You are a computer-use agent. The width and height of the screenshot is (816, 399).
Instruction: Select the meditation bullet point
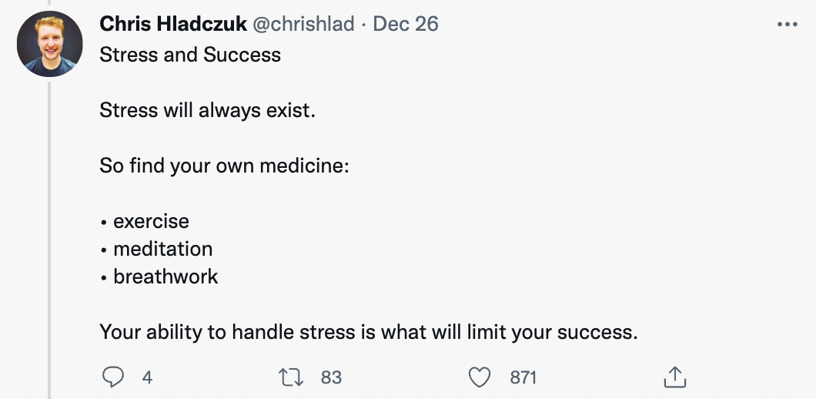(156, 249)
